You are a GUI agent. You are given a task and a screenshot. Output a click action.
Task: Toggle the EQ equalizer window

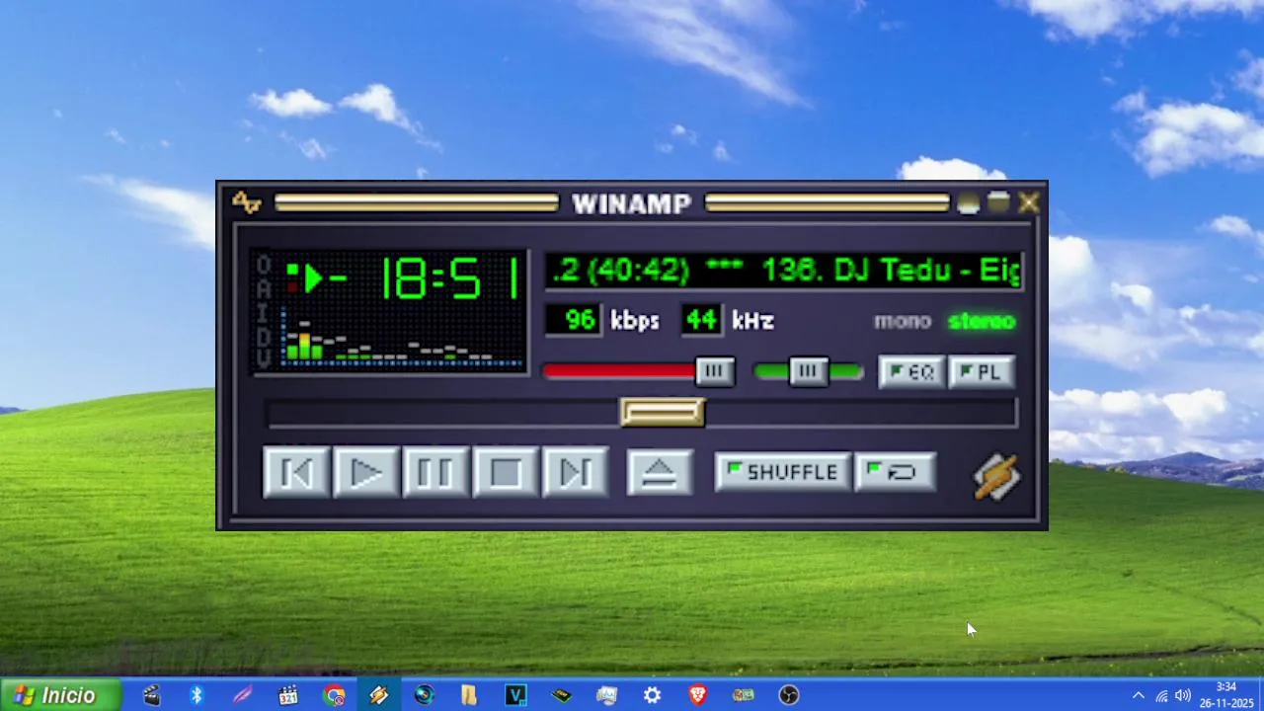coord(911,372)
